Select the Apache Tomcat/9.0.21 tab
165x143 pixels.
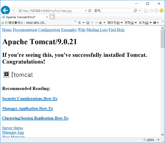click(25, 17)
